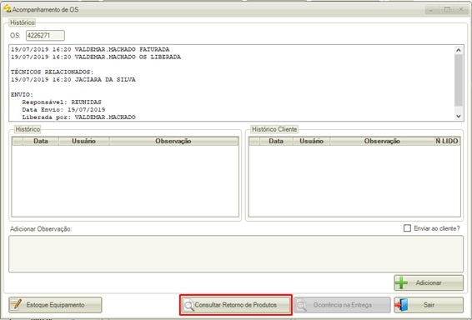Screen dimensions: 472x320
Task: Sort Histórico table by the Data column
Action: coord(41,141)
